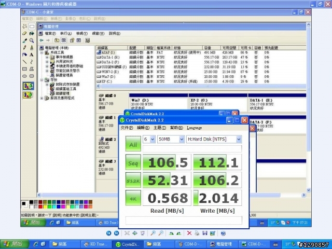
Task: Click the 512K test button
Action: [x=133, y=180]
